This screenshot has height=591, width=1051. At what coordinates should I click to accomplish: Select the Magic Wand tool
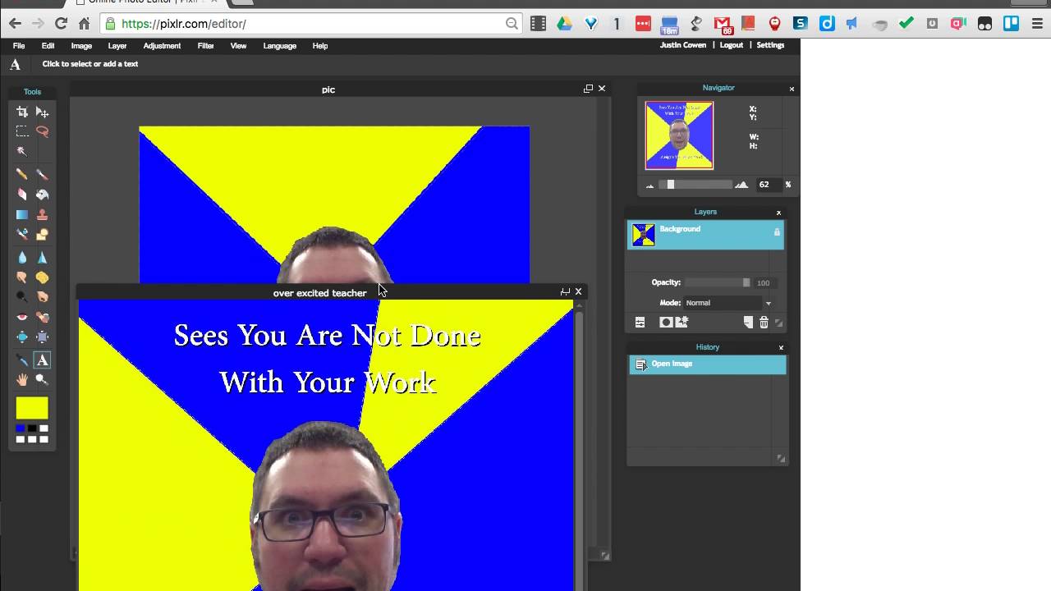point(22,151)
